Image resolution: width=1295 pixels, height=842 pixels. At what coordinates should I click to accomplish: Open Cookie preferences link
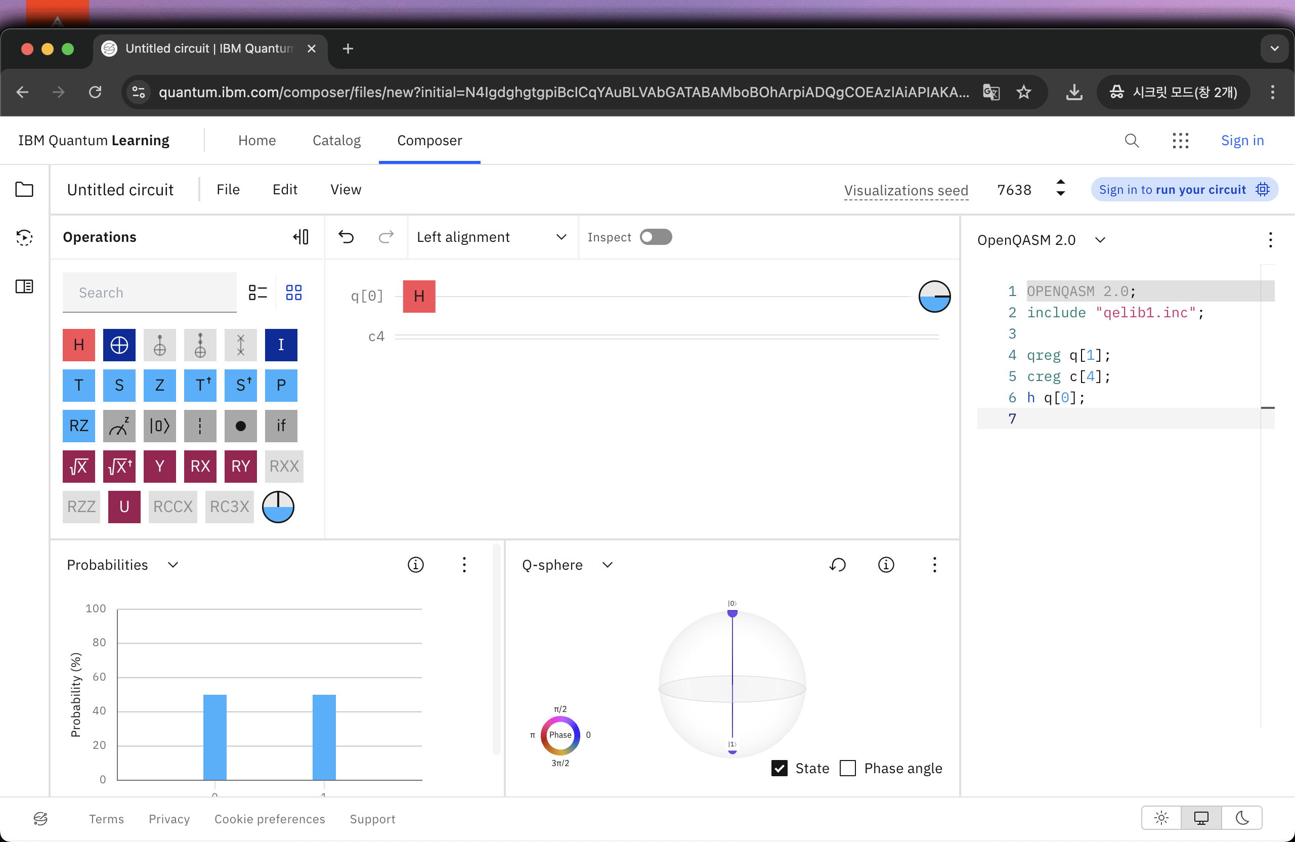tap(269, 819)
